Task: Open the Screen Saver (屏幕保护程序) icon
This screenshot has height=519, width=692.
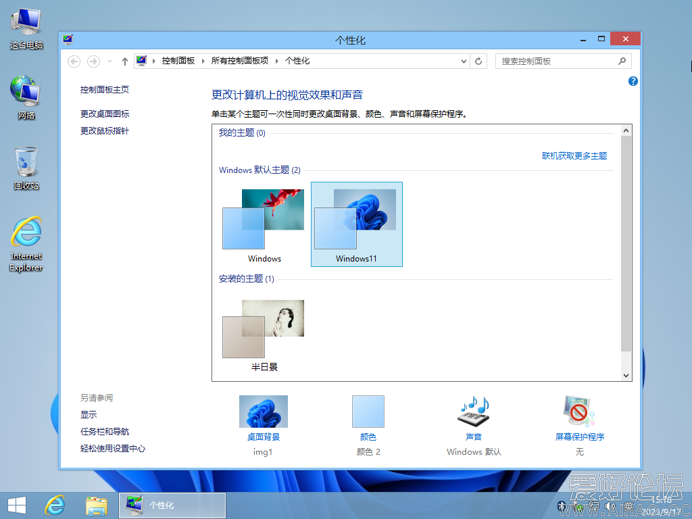Action: point(579,412)
